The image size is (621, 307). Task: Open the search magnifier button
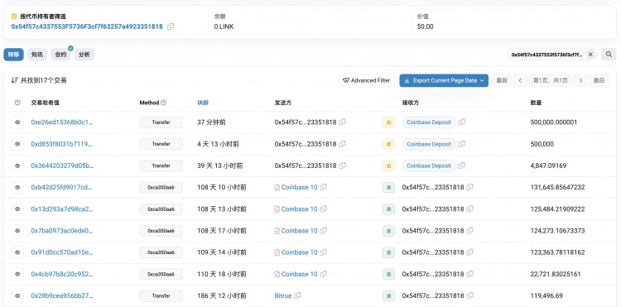click(x=609, y=54)
